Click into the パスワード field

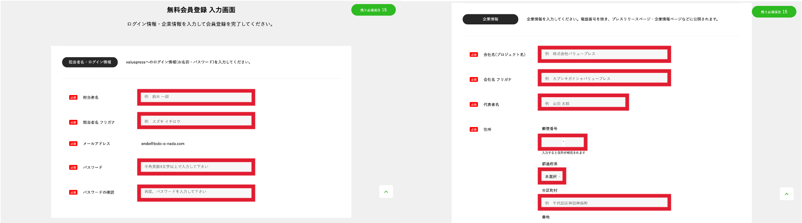[196, 167]
